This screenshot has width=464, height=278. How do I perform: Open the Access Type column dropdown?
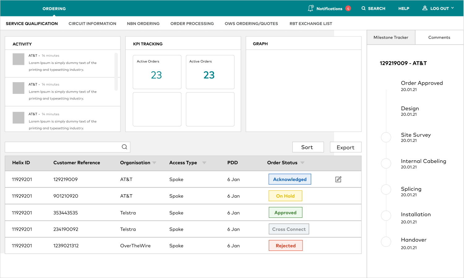point(204,163)
